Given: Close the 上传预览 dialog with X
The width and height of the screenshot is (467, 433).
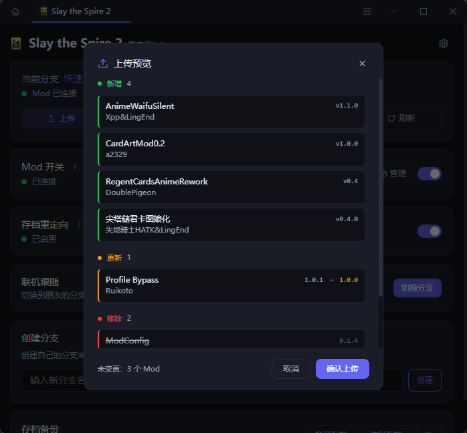Looking at the screenshot, I should (x=362, y=63).
